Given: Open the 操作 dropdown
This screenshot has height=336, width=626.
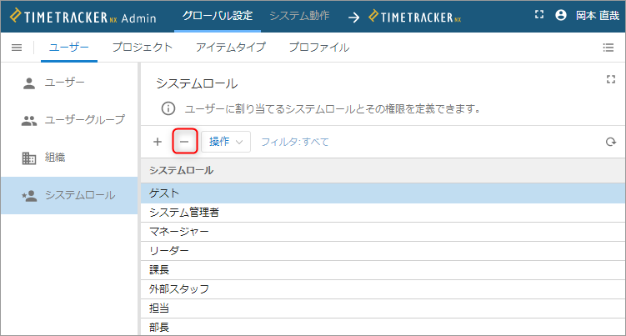Looking at the screenshot, I should (226, 142).
